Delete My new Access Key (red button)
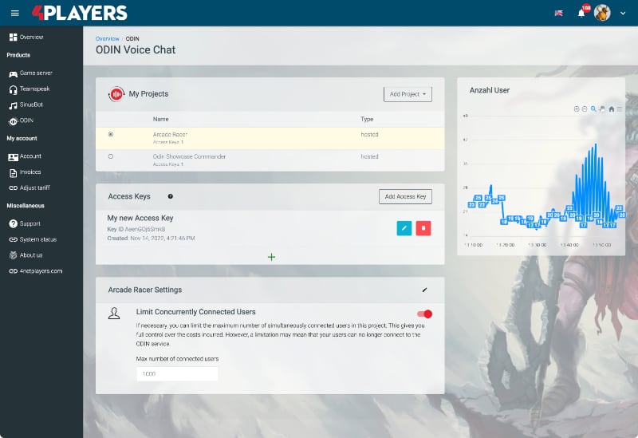Screen dimensions: 638x438 (x=423, y=228)
